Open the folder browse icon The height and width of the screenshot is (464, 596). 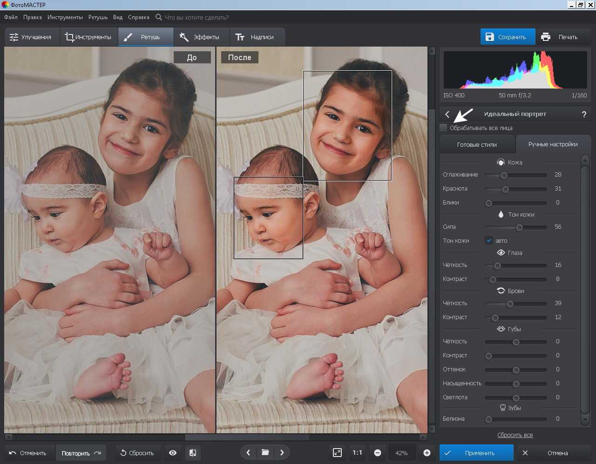pyautogui.click(x=265, y=452)
